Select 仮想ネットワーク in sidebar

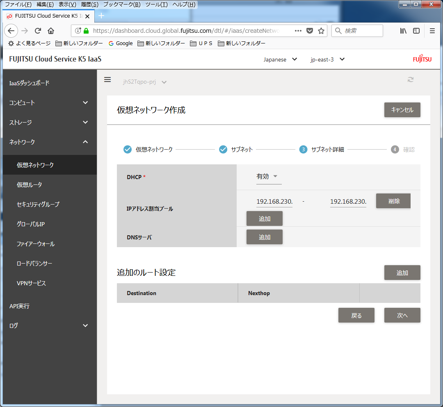tap(50, 165)
